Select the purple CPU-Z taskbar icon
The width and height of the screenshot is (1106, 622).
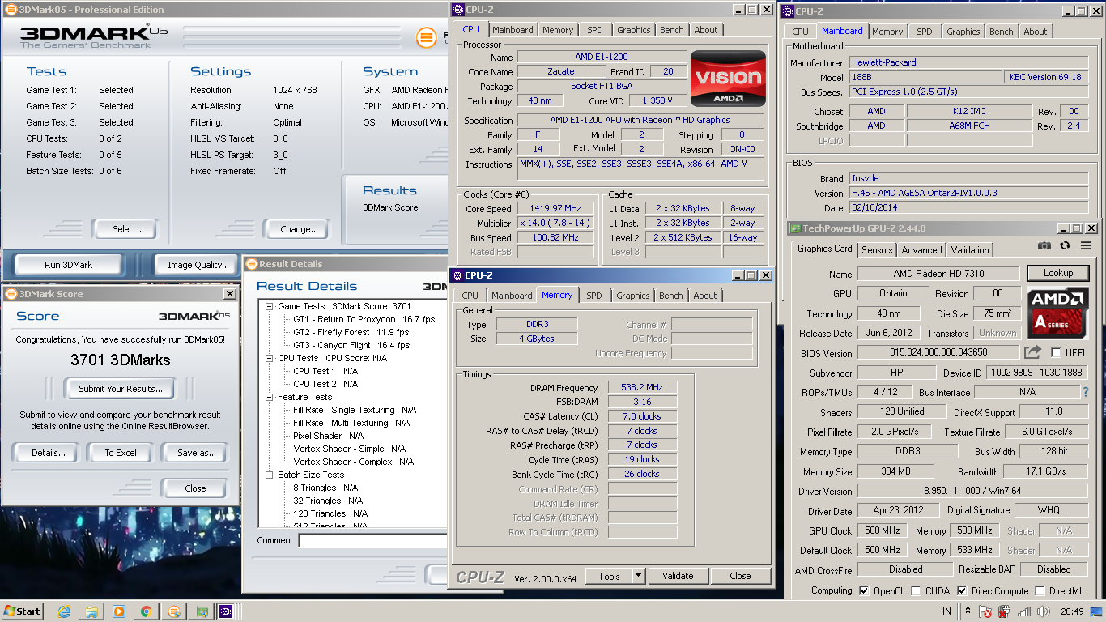click(x=227, y=611)
